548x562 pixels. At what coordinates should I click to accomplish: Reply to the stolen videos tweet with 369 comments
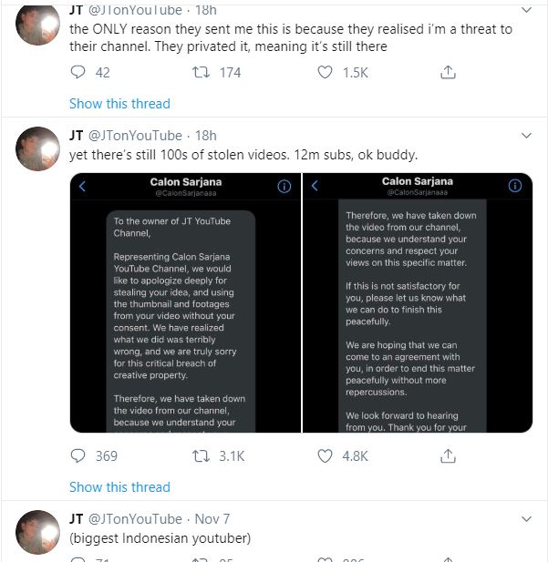(x=78, y=456)
